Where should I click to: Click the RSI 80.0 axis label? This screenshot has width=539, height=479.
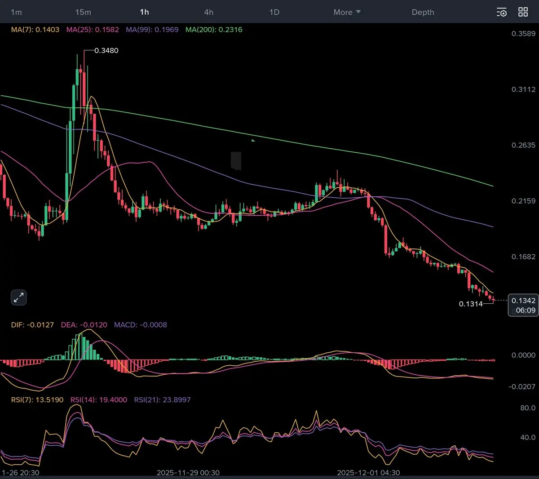coord(528,408)
